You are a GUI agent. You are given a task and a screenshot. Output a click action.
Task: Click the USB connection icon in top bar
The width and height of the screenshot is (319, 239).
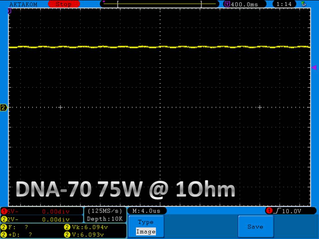coord(303,4)
